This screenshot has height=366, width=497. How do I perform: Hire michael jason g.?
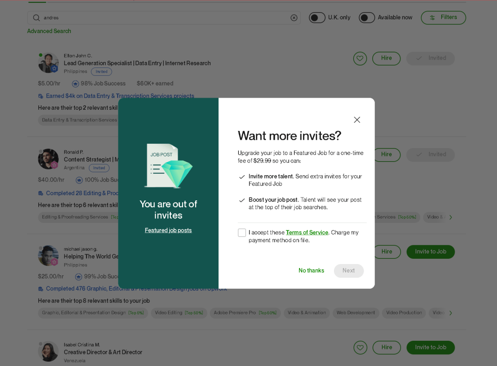(x=387, y=252)
